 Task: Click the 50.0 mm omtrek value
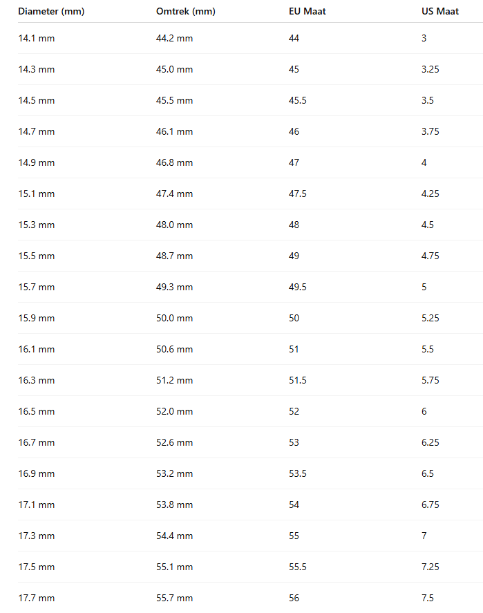tap(174, 318)
